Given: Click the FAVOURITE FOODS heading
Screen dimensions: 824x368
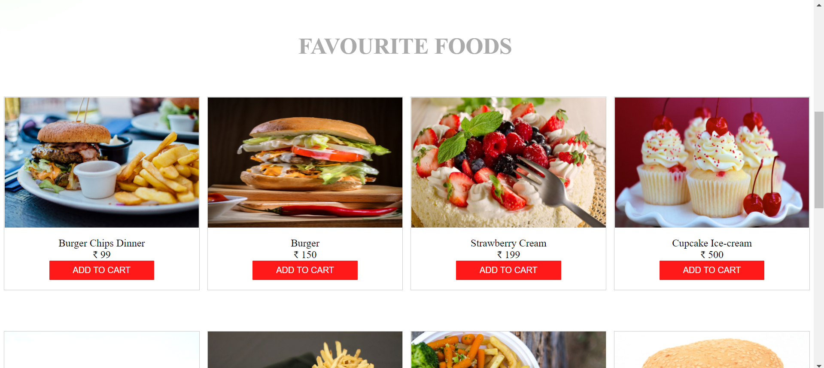Looking at the screenshot, I should coord(405,46).
